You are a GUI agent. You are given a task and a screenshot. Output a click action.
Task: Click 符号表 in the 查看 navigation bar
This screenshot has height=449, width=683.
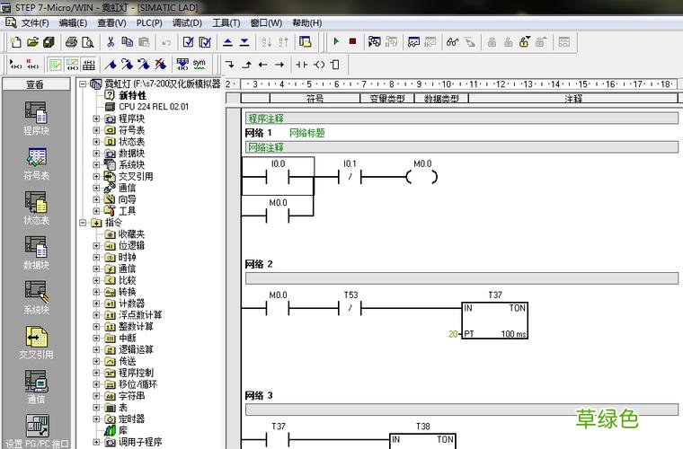tap(36, 164)
